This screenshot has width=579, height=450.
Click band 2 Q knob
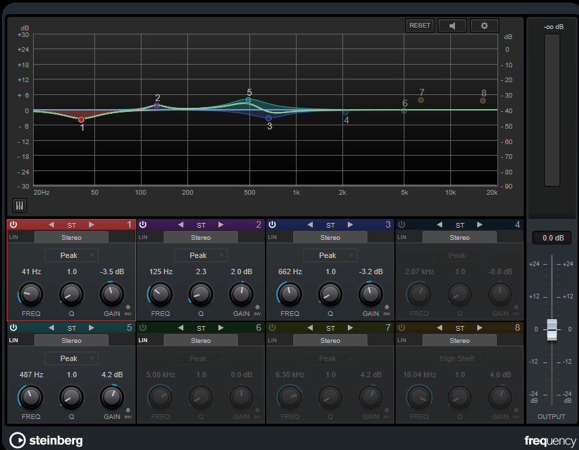click(x=200, y=294)
